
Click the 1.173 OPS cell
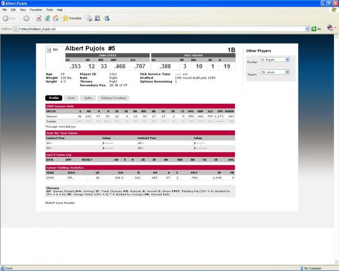point(219,116)
